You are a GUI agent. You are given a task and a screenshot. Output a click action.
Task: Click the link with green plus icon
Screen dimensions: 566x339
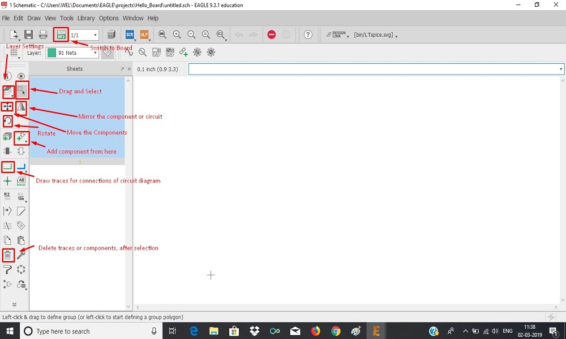coord(183,52)
